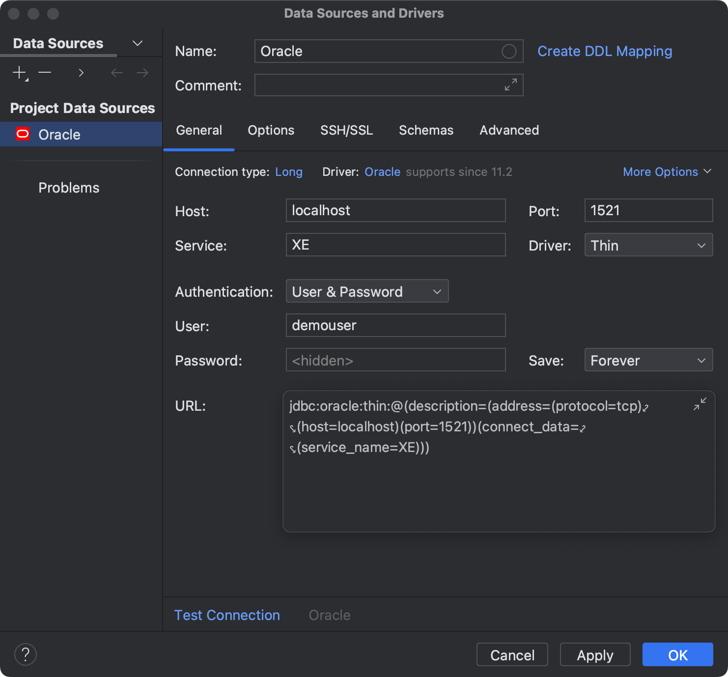Click the Host input field

395,210
